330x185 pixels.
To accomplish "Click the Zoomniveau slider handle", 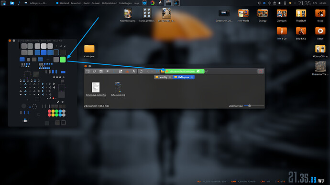I will 249,106.
